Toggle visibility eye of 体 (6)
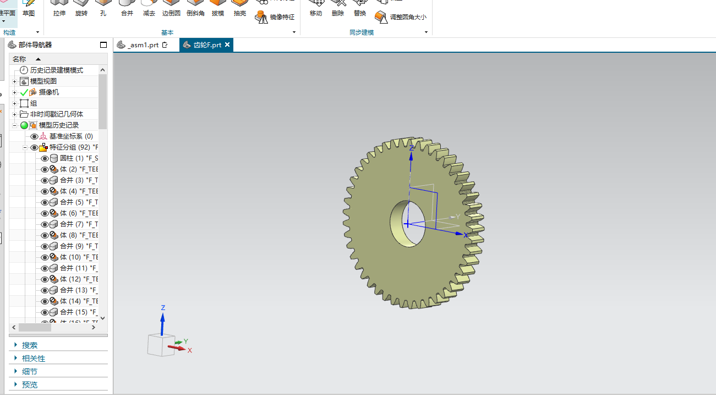The image size is (716, 398). pos(45,213)
